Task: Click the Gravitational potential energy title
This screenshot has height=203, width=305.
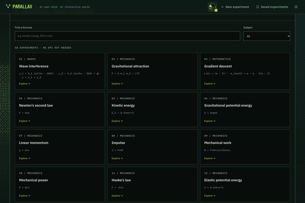Action: point(228,105)
